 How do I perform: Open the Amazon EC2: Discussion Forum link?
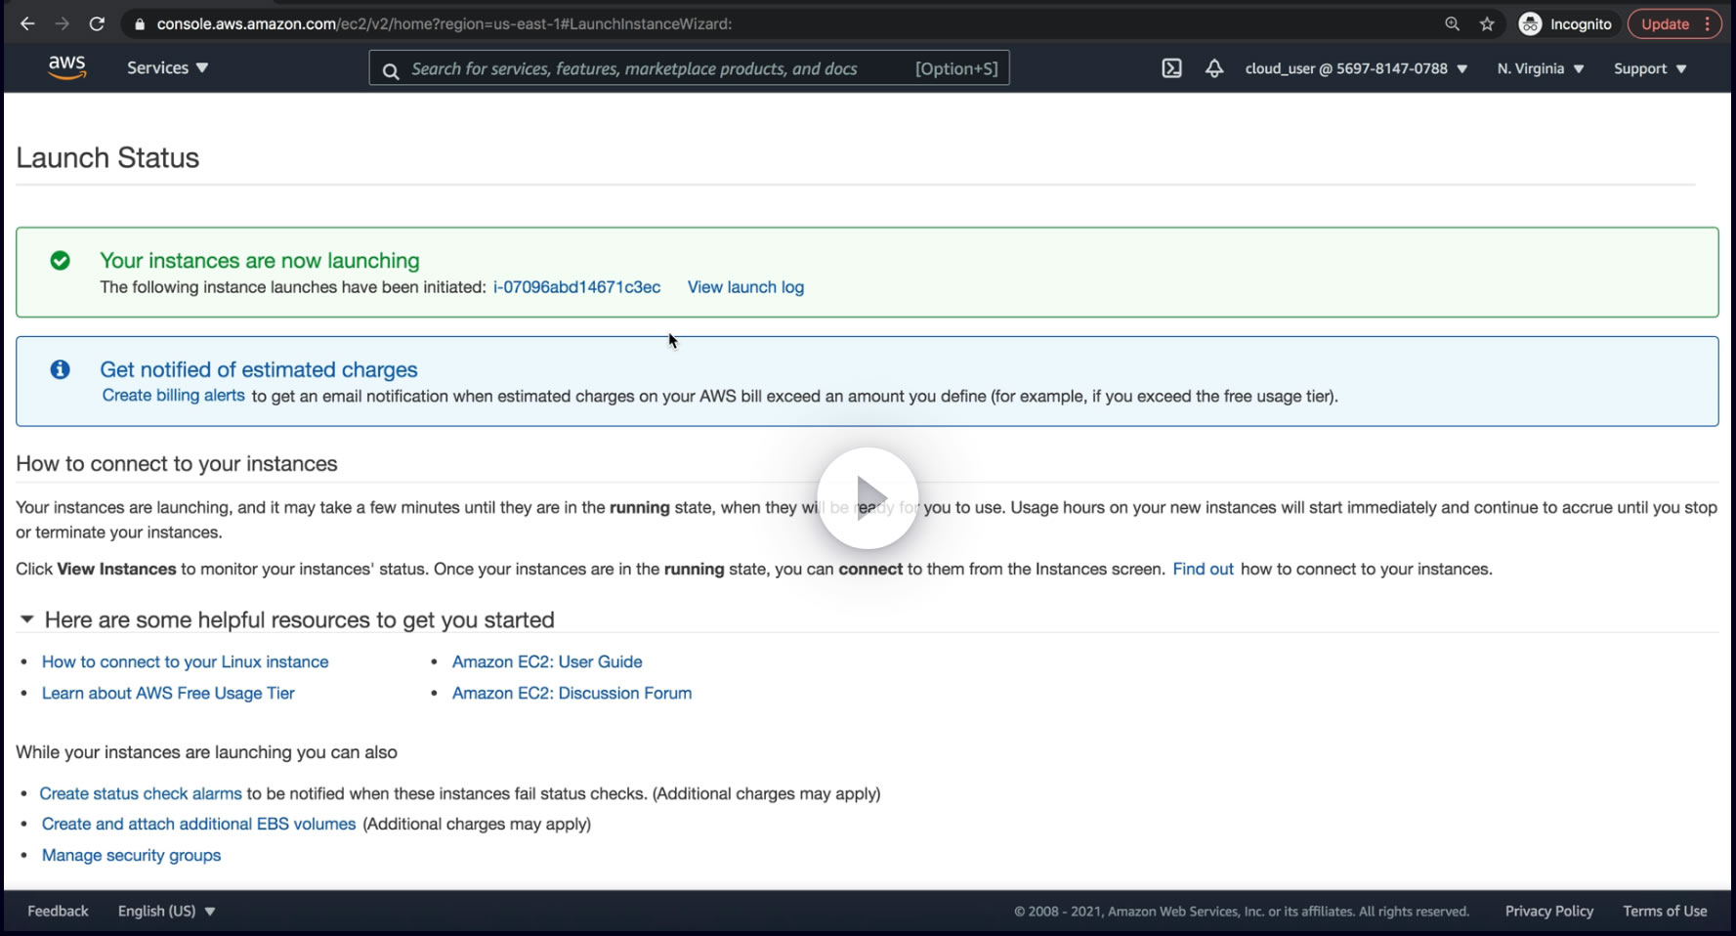pos(572,693)
